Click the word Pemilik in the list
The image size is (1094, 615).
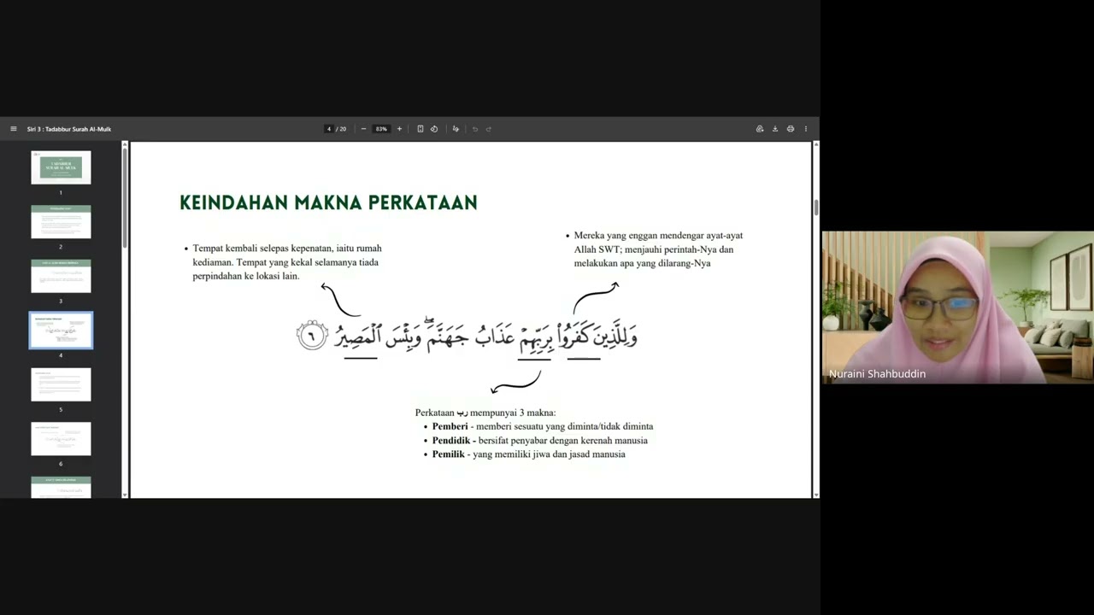pos(449,454)
